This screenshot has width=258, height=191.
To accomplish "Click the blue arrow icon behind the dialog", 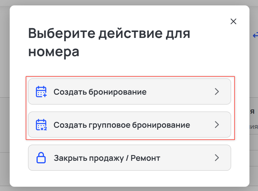I will (x=255, y=35).
